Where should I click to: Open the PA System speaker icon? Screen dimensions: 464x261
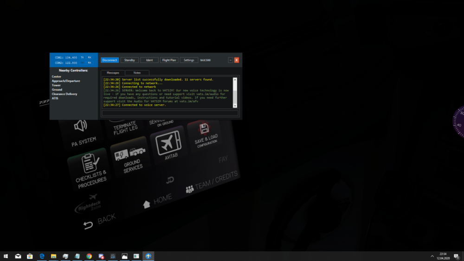tap(81, 126)
